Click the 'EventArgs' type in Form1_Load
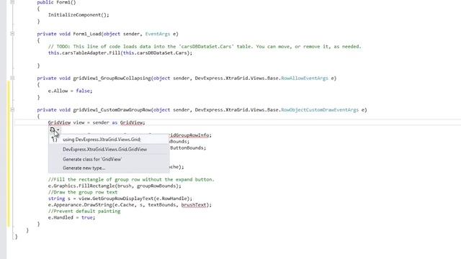The height and width of the screenshot is (259, 461). [158, 34]
